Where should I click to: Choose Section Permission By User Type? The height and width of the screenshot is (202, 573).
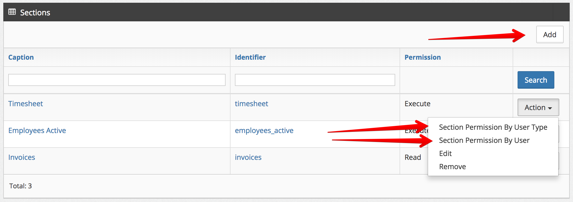point(493,127)
